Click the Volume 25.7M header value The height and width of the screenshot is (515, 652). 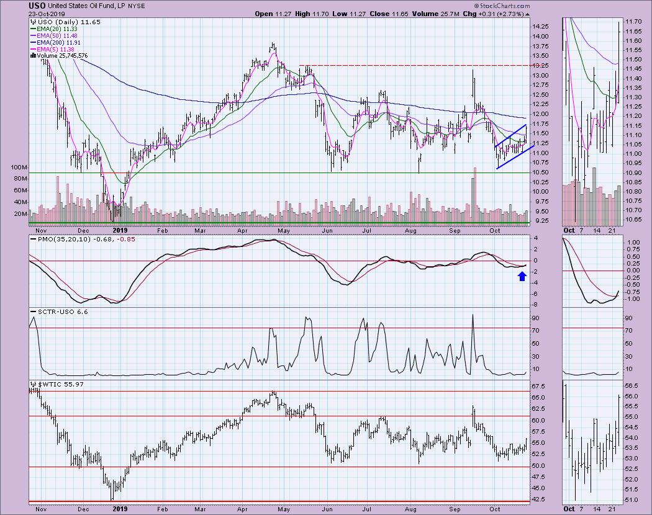435,14
